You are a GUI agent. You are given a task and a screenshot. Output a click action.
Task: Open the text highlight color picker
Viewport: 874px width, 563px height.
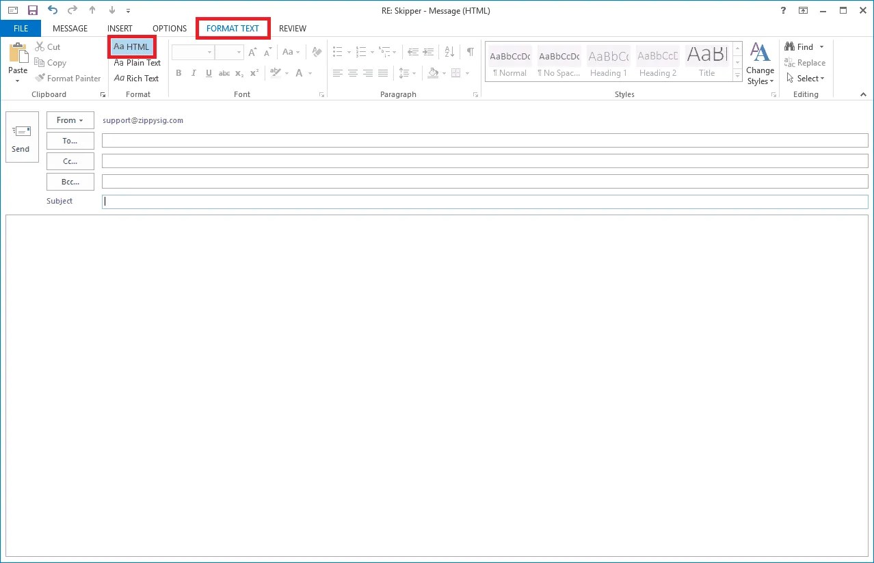click(287, 73)
